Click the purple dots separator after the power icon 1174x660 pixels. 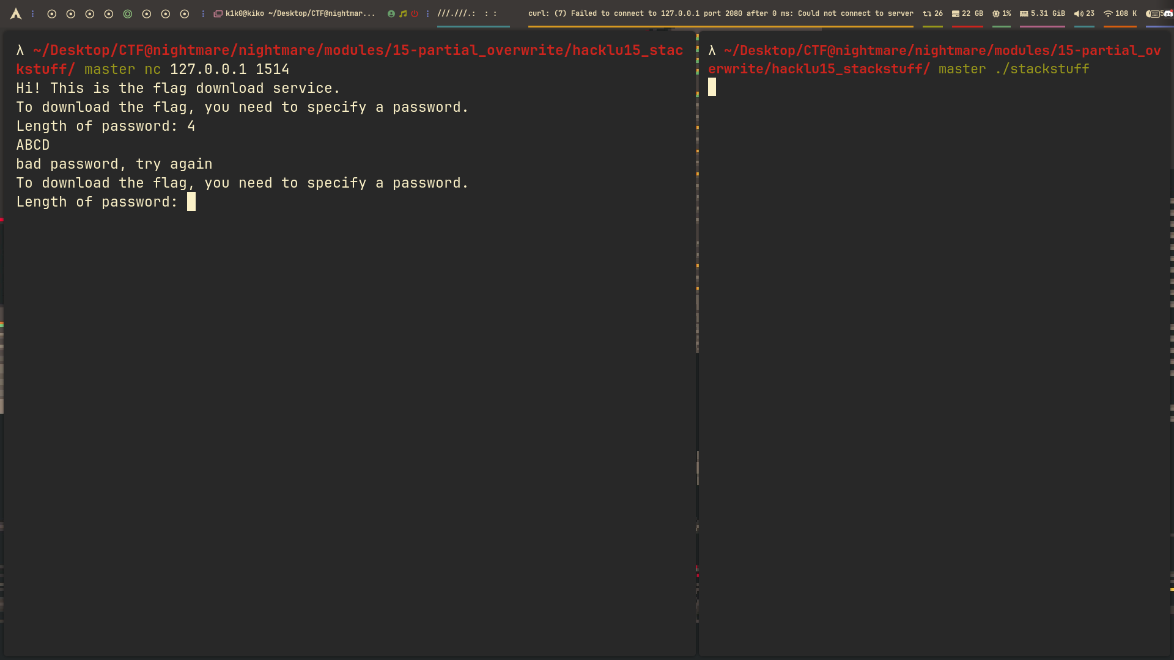427,13
